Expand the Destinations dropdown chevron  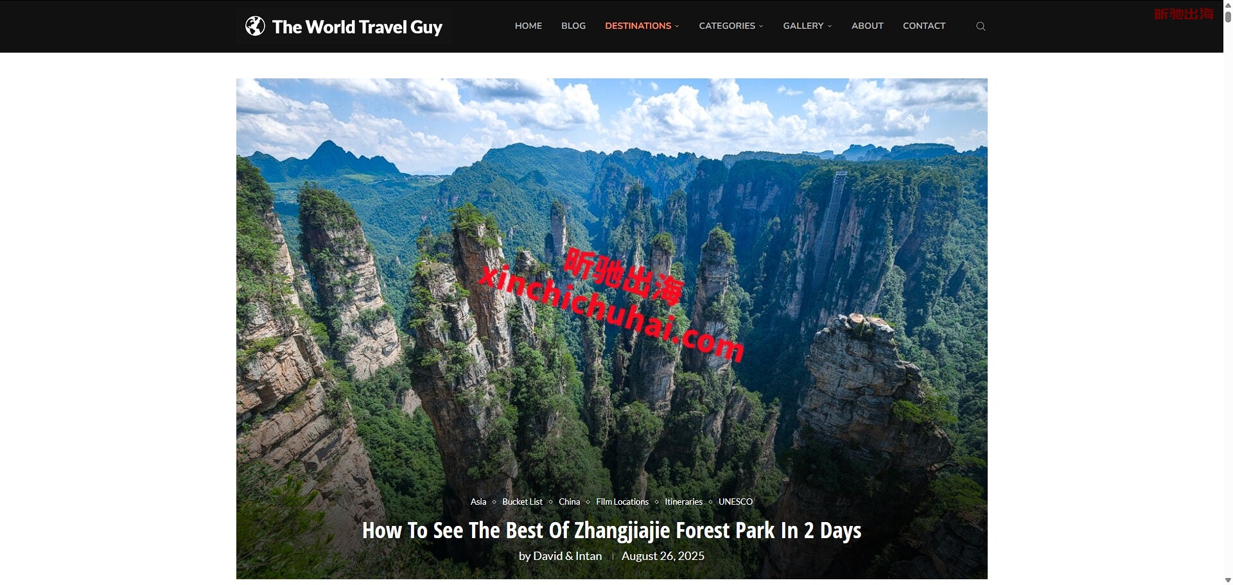click(x=677, y=26)
